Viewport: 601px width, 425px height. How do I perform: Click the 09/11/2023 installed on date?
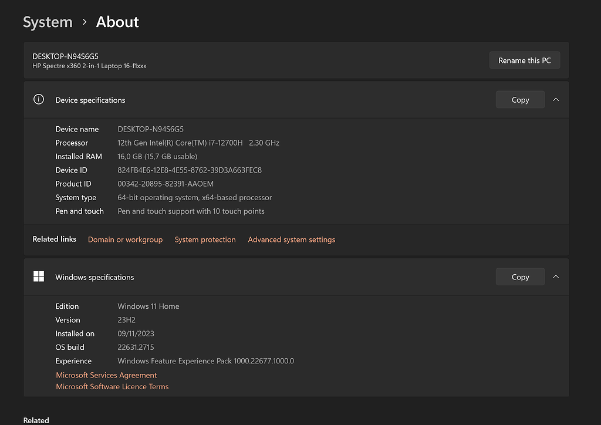136,334
